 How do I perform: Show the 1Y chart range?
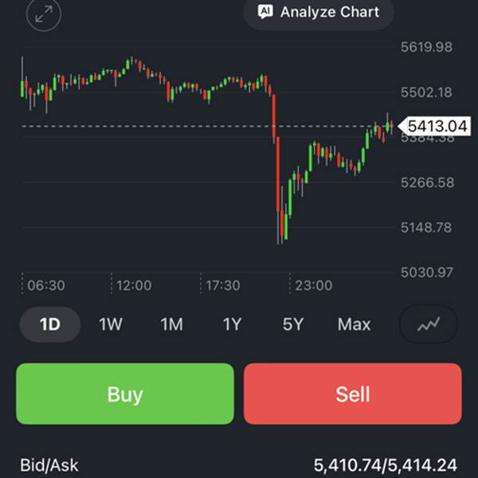click(233, 324)
